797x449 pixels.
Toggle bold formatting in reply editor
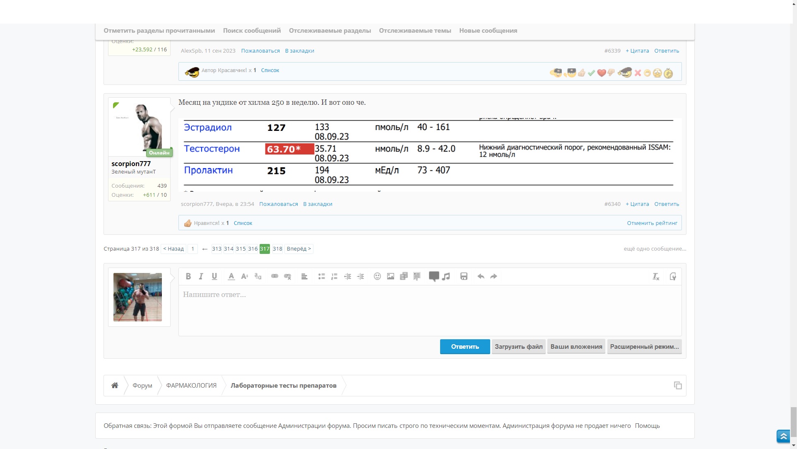(188, 276)
